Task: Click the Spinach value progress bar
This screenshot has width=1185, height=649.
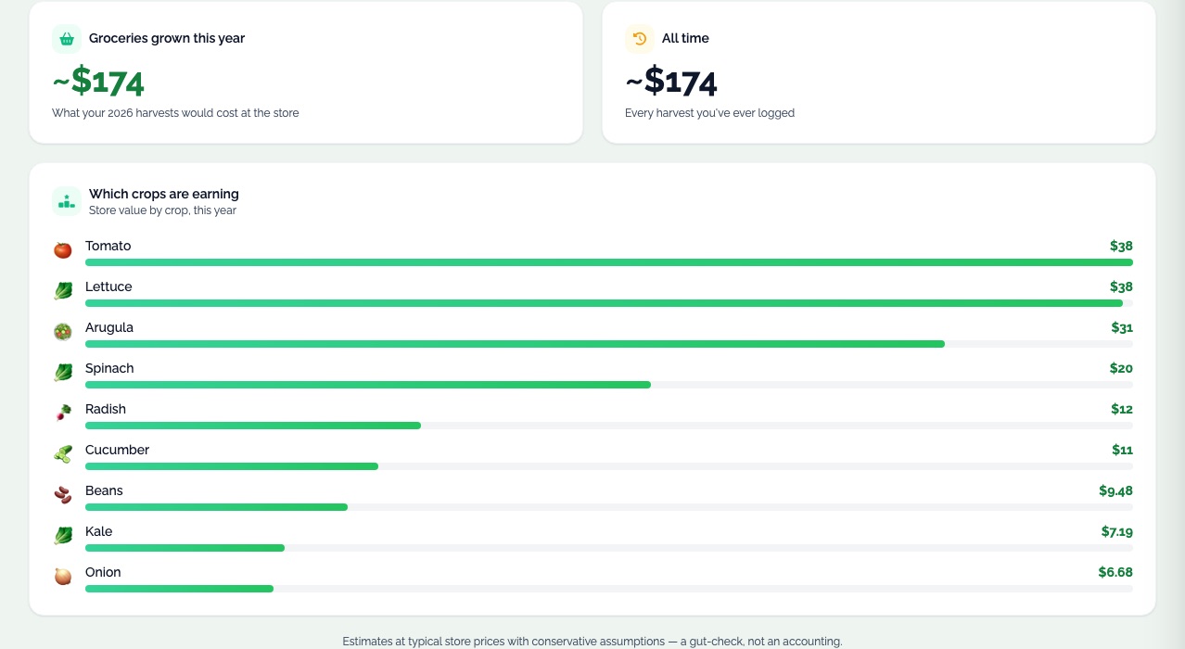Action: point(609,385)
